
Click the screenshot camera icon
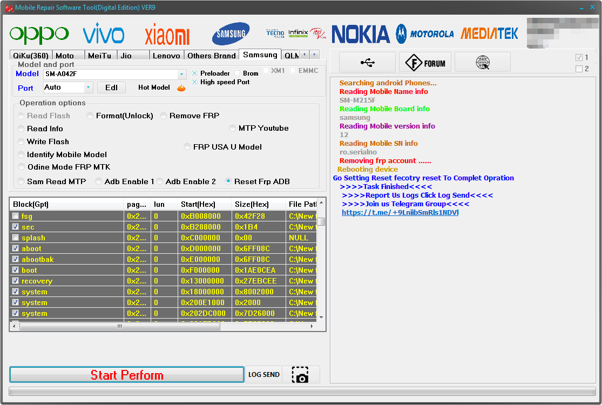click(x=300, y=375)
